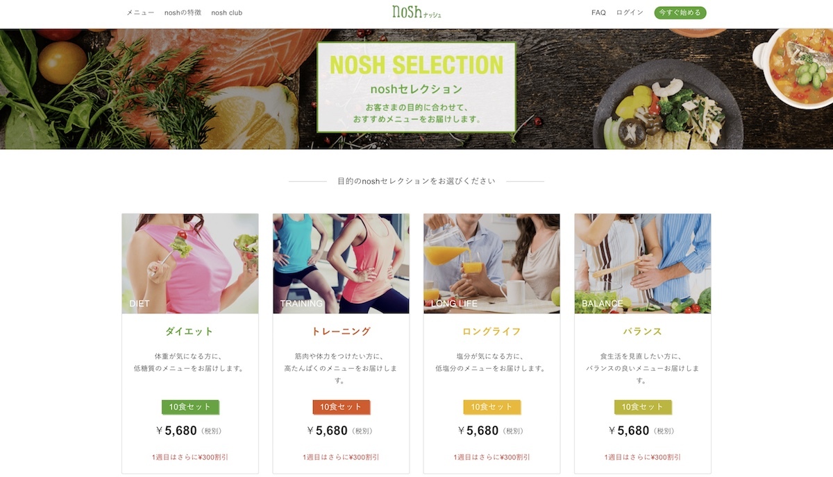Click the バランス card title
The height and width of the screenshot is (477, 833).
tap(643, 331)
